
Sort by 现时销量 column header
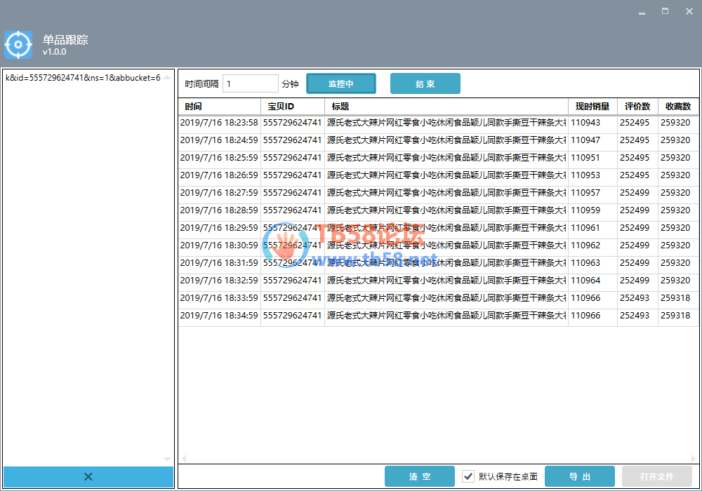point(592,107)
